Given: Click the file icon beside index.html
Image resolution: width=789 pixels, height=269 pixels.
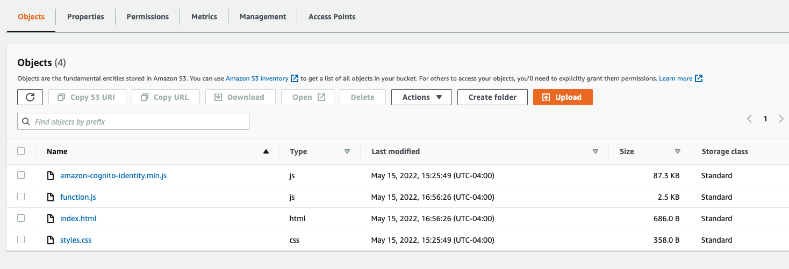Looking at the screenshot, I should coord(51,219).
